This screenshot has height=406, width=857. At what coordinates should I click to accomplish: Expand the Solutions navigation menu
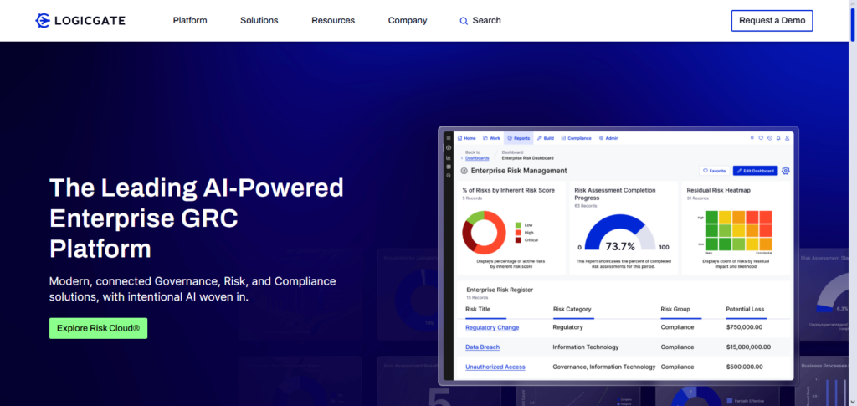[x=259, y=20]
